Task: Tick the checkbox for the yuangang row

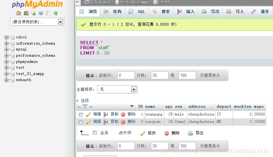Action: click(x=81, y=115)
